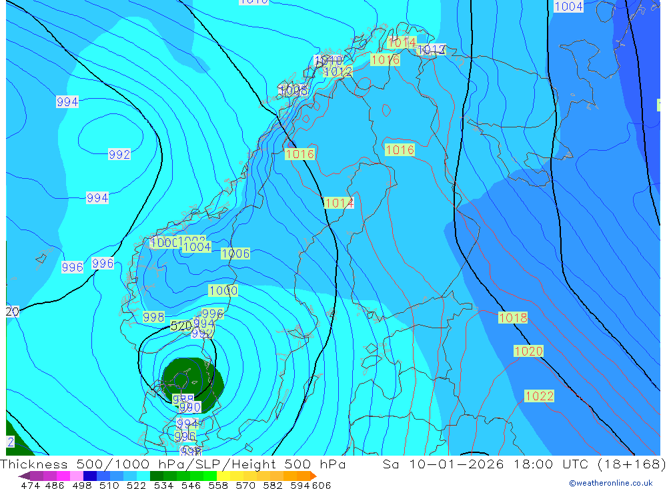Click the red '1018' isobar label
Image resolution: width=667 pixels, height=489 pixels.
(513, 318)
